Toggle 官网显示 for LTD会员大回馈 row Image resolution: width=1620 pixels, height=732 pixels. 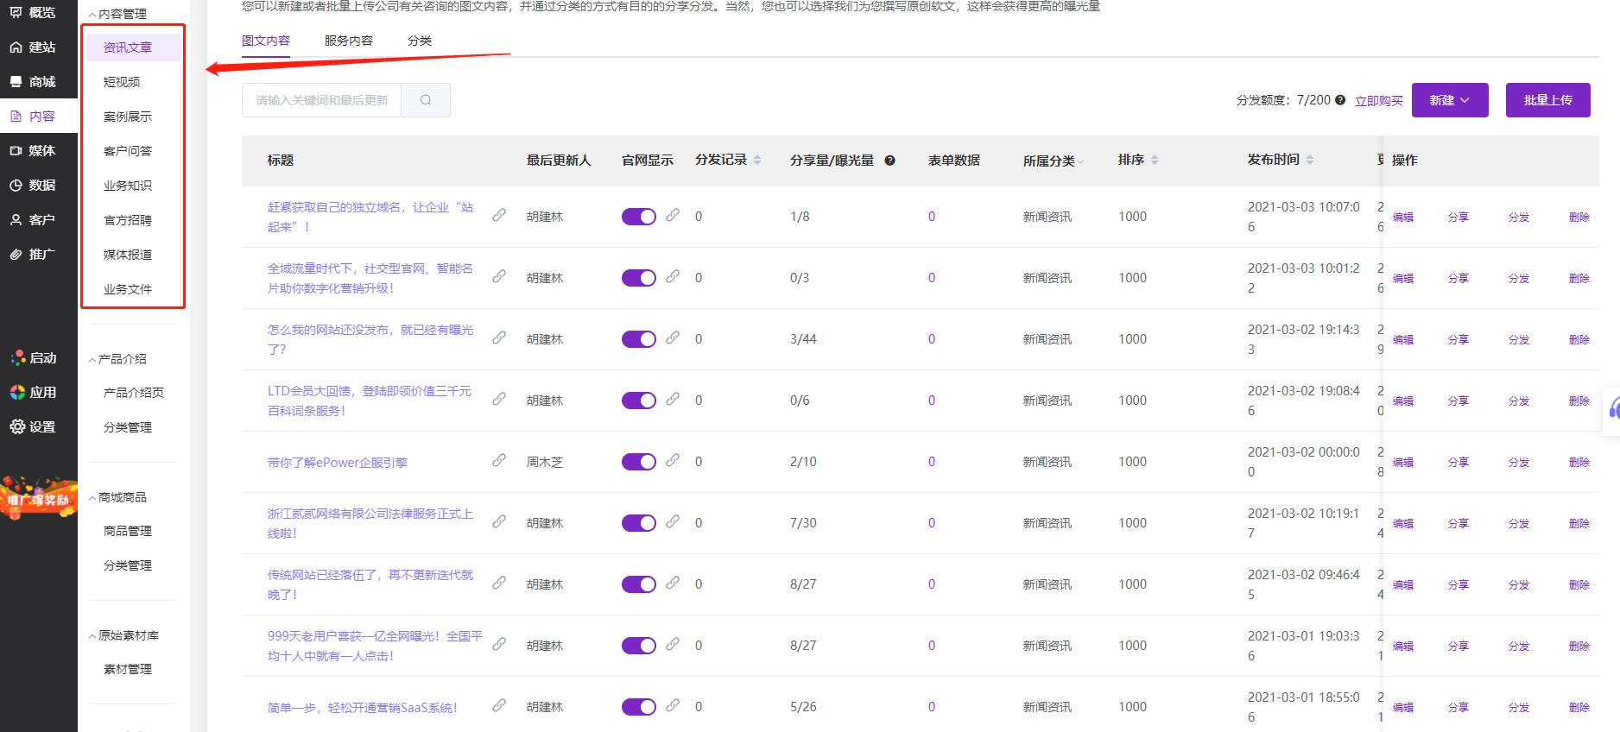639,401
